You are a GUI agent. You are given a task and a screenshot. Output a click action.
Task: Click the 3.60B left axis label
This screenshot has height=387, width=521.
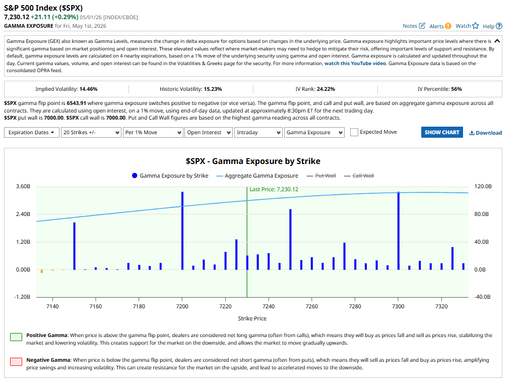[23, 186]
